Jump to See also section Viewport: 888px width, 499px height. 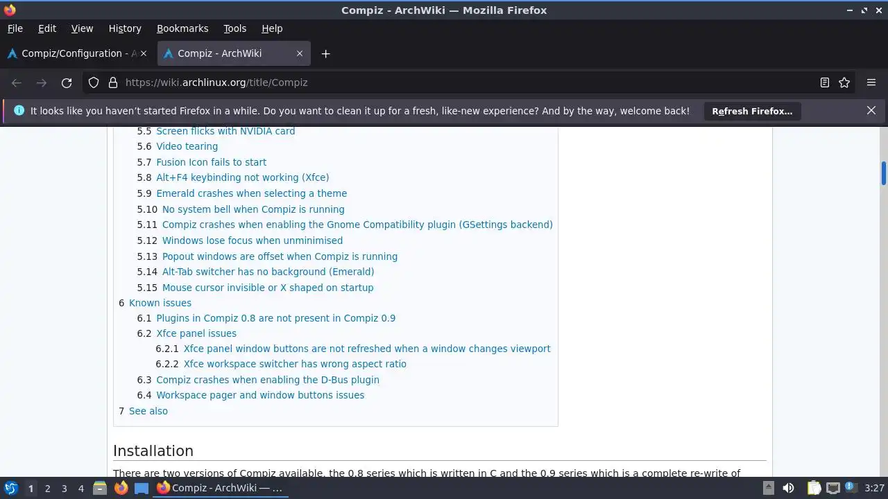click(x=148, y=411)
